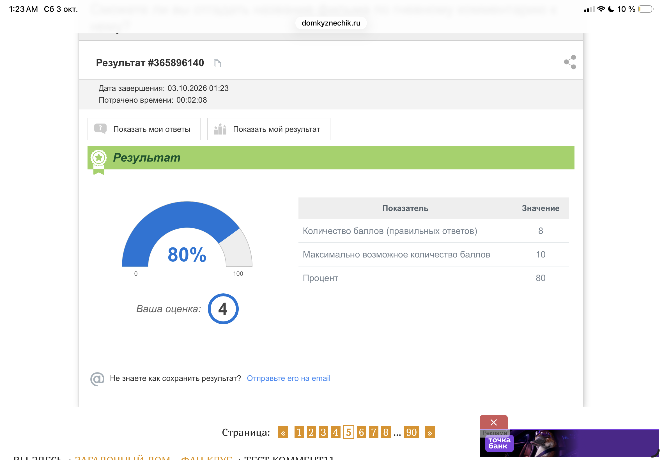Screen dimensions: 662x460
Task: Tap the Do Not Disturb moon icon
Action: point(611,9)
